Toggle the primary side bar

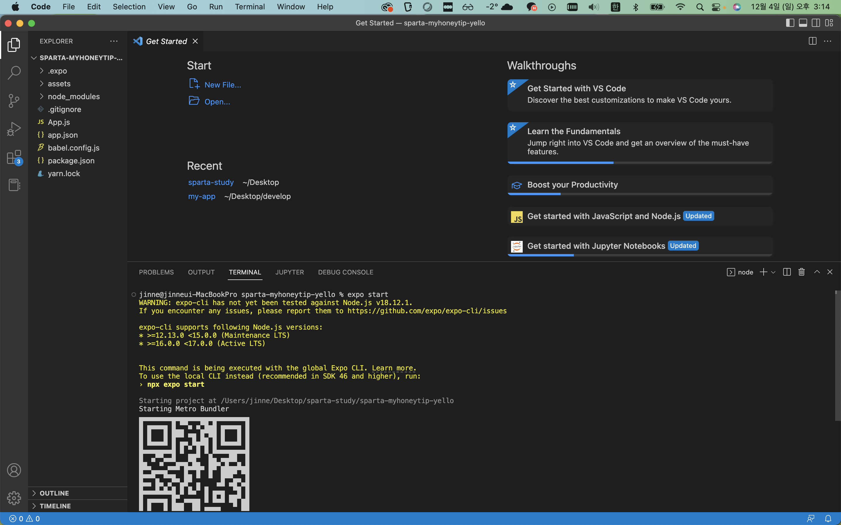[x=790, y=23]
